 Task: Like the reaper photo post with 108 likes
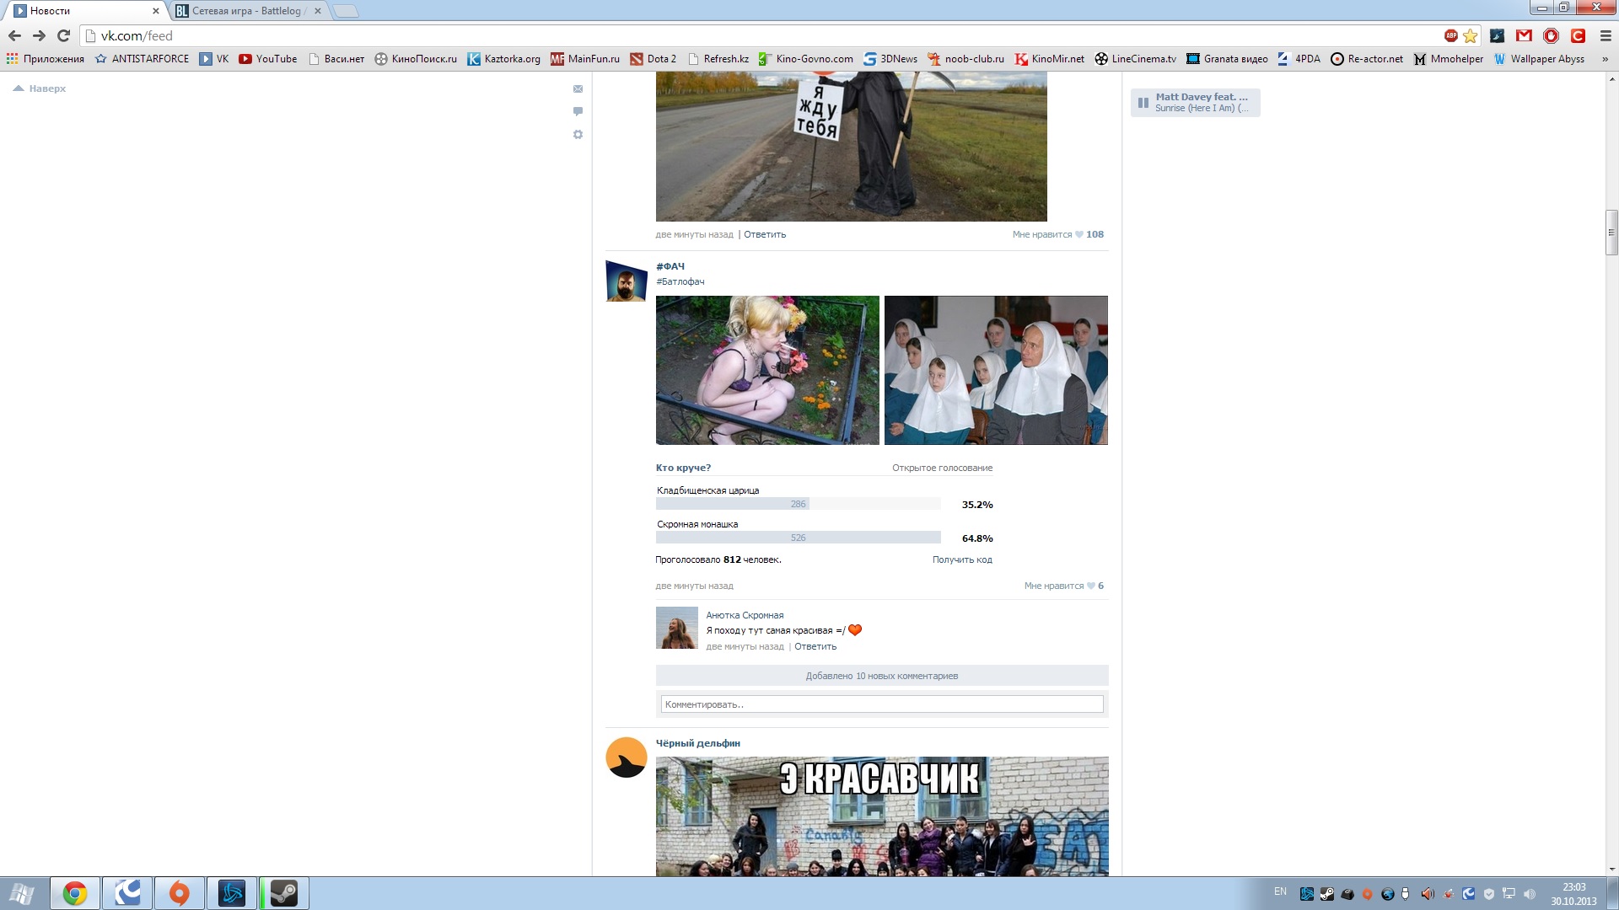click(x=1057, y=234)
